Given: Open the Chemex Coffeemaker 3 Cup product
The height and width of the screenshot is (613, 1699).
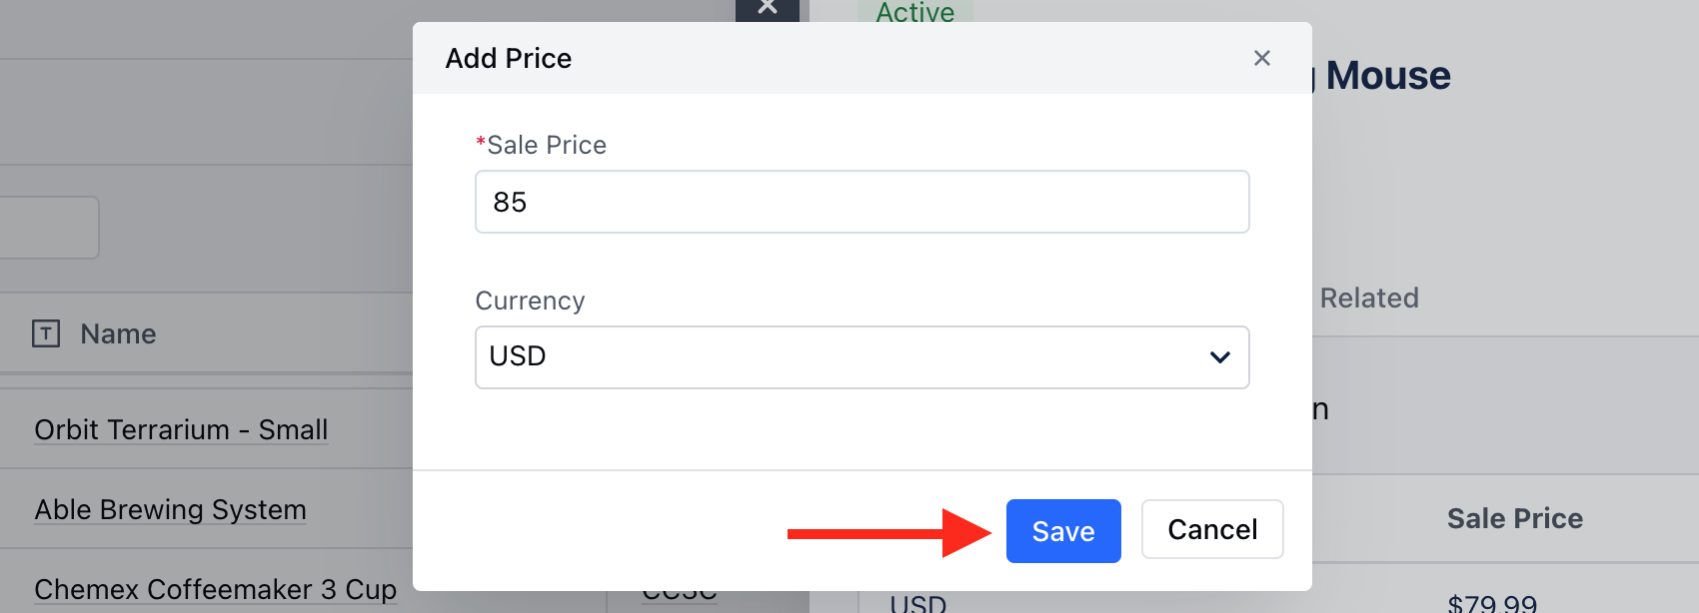Looking at the screenshot, I should click(x=215, y=589).
